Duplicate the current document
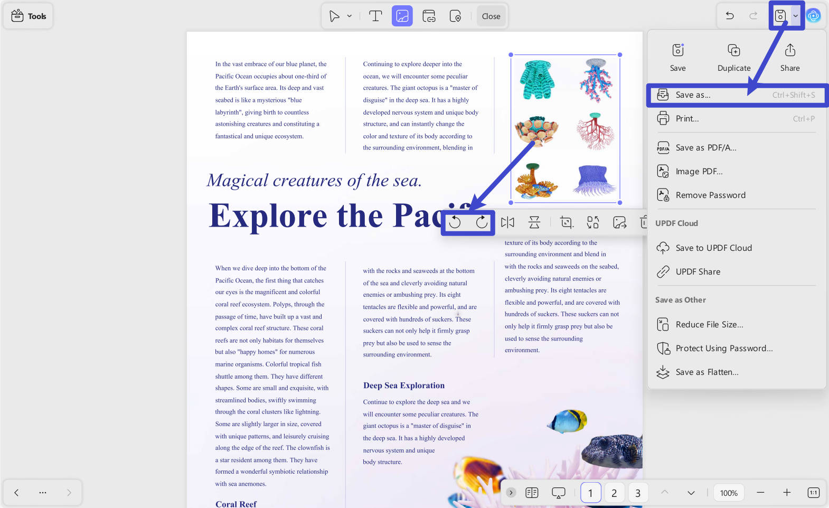 point(734,58)
